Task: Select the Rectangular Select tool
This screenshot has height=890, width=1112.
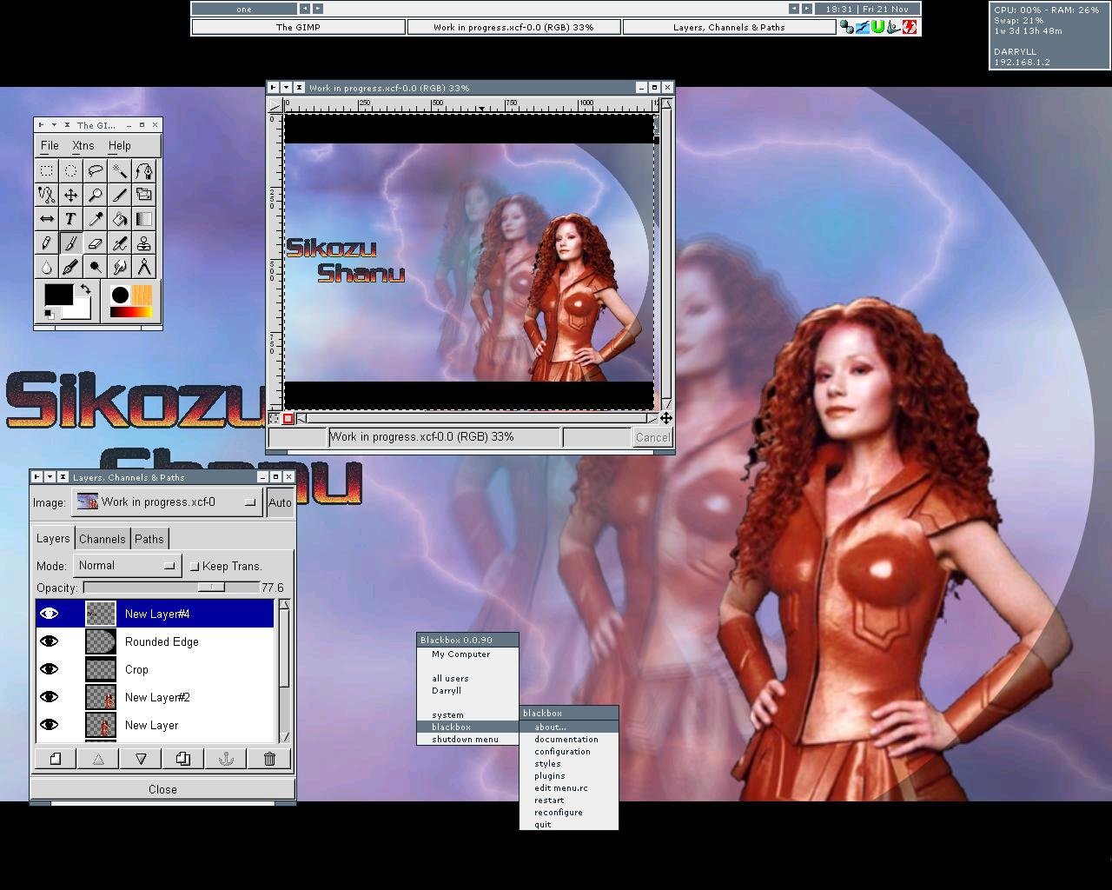Action: [47, 170]
